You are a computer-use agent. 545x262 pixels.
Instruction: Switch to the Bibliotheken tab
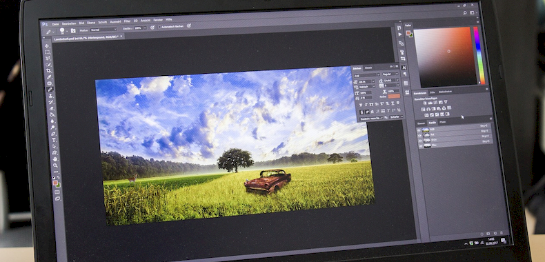445,92
